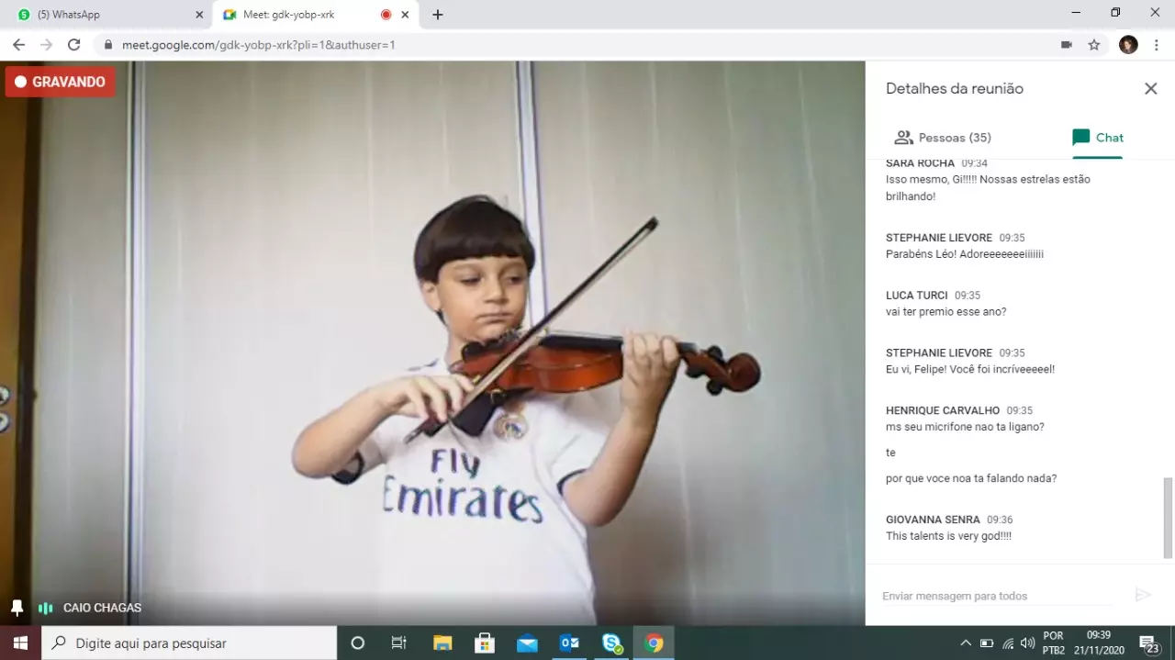Open a new browser tab
The width and height of the screenshot is (1175, 660).
click(x=438, y=15)
